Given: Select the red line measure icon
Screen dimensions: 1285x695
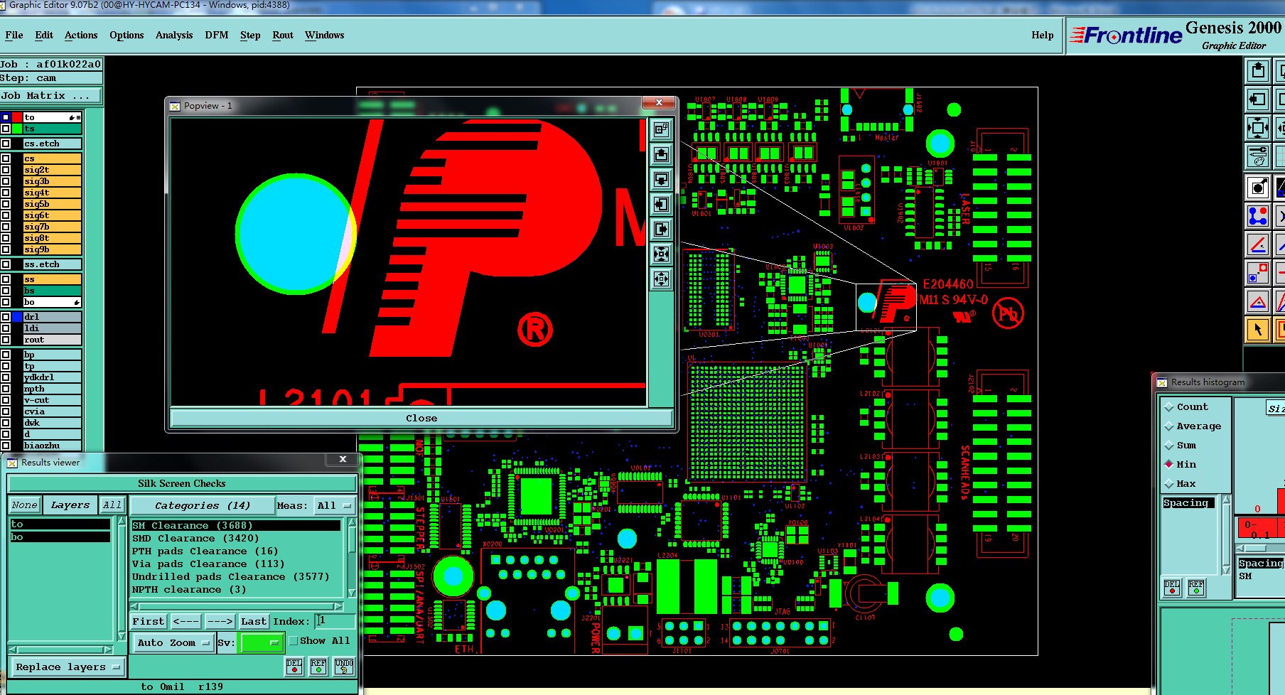Looking at the screenshot, I should [1258, 244].
